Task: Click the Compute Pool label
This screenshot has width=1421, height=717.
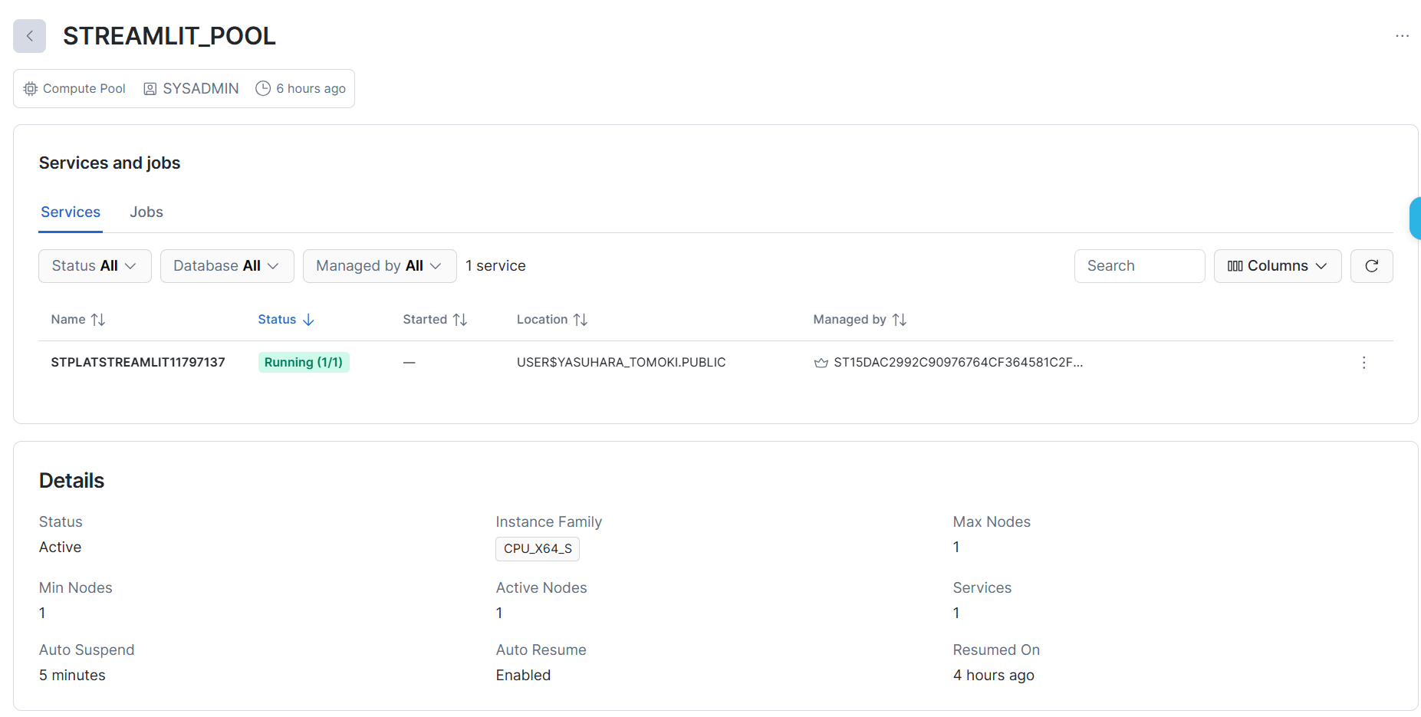Action: pyautogui.click(x=84, y=89)
